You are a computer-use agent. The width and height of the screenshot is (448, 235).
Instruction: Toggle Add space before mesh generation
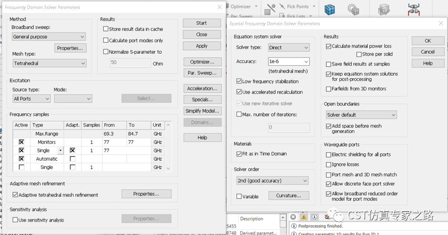(328, 126)
